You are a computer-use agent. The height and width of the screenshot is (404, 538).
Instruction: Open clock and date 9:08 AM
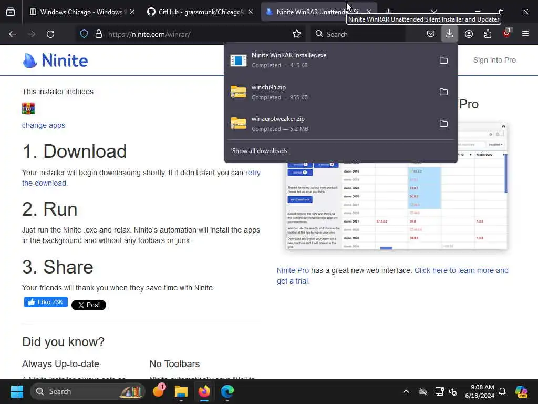479,391
